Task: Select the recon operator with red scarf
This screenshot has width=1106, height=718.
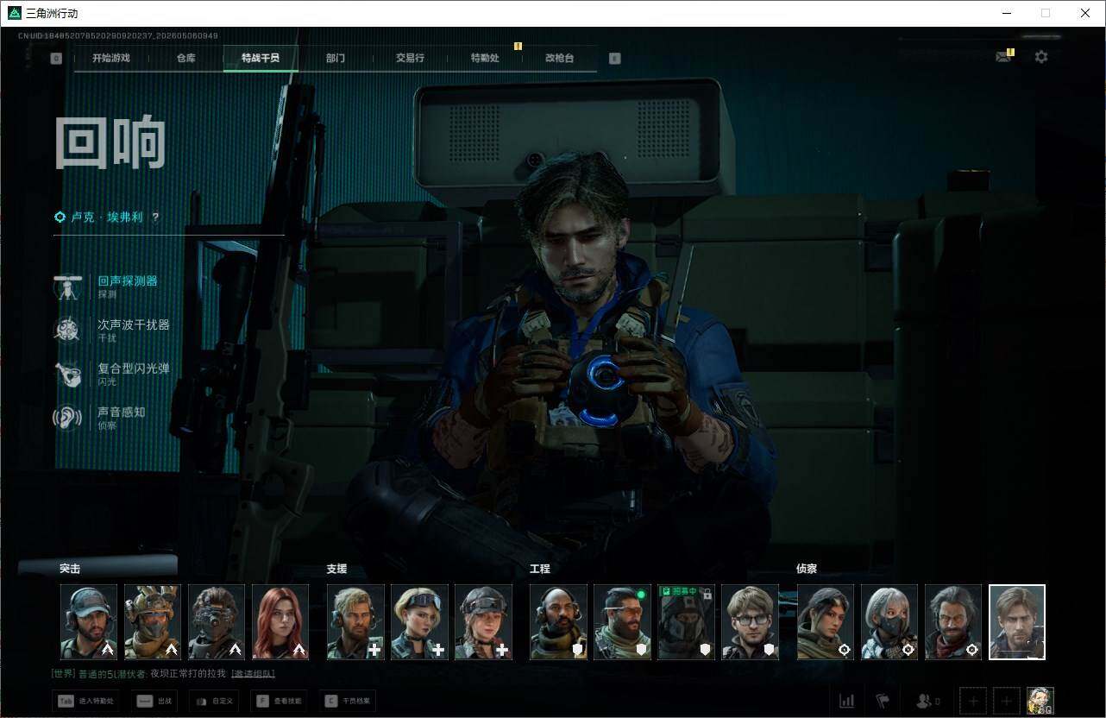Action: click(953, 622)
